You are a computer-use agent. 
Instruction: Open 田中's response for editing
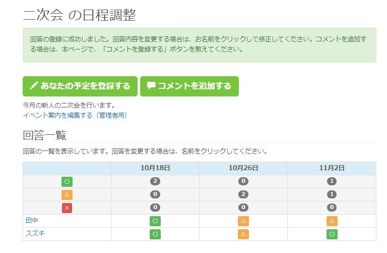(x=32, y=221)
